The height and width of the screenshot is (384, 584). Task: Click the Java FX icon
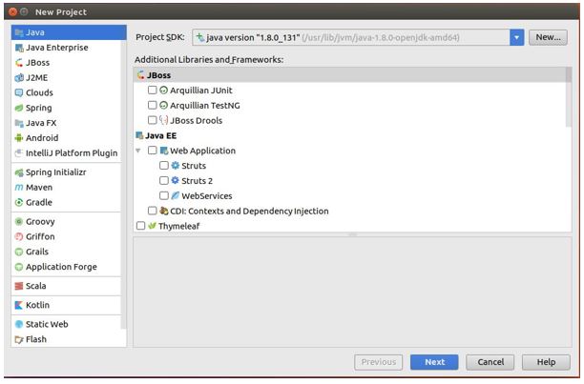click(19, 123)
